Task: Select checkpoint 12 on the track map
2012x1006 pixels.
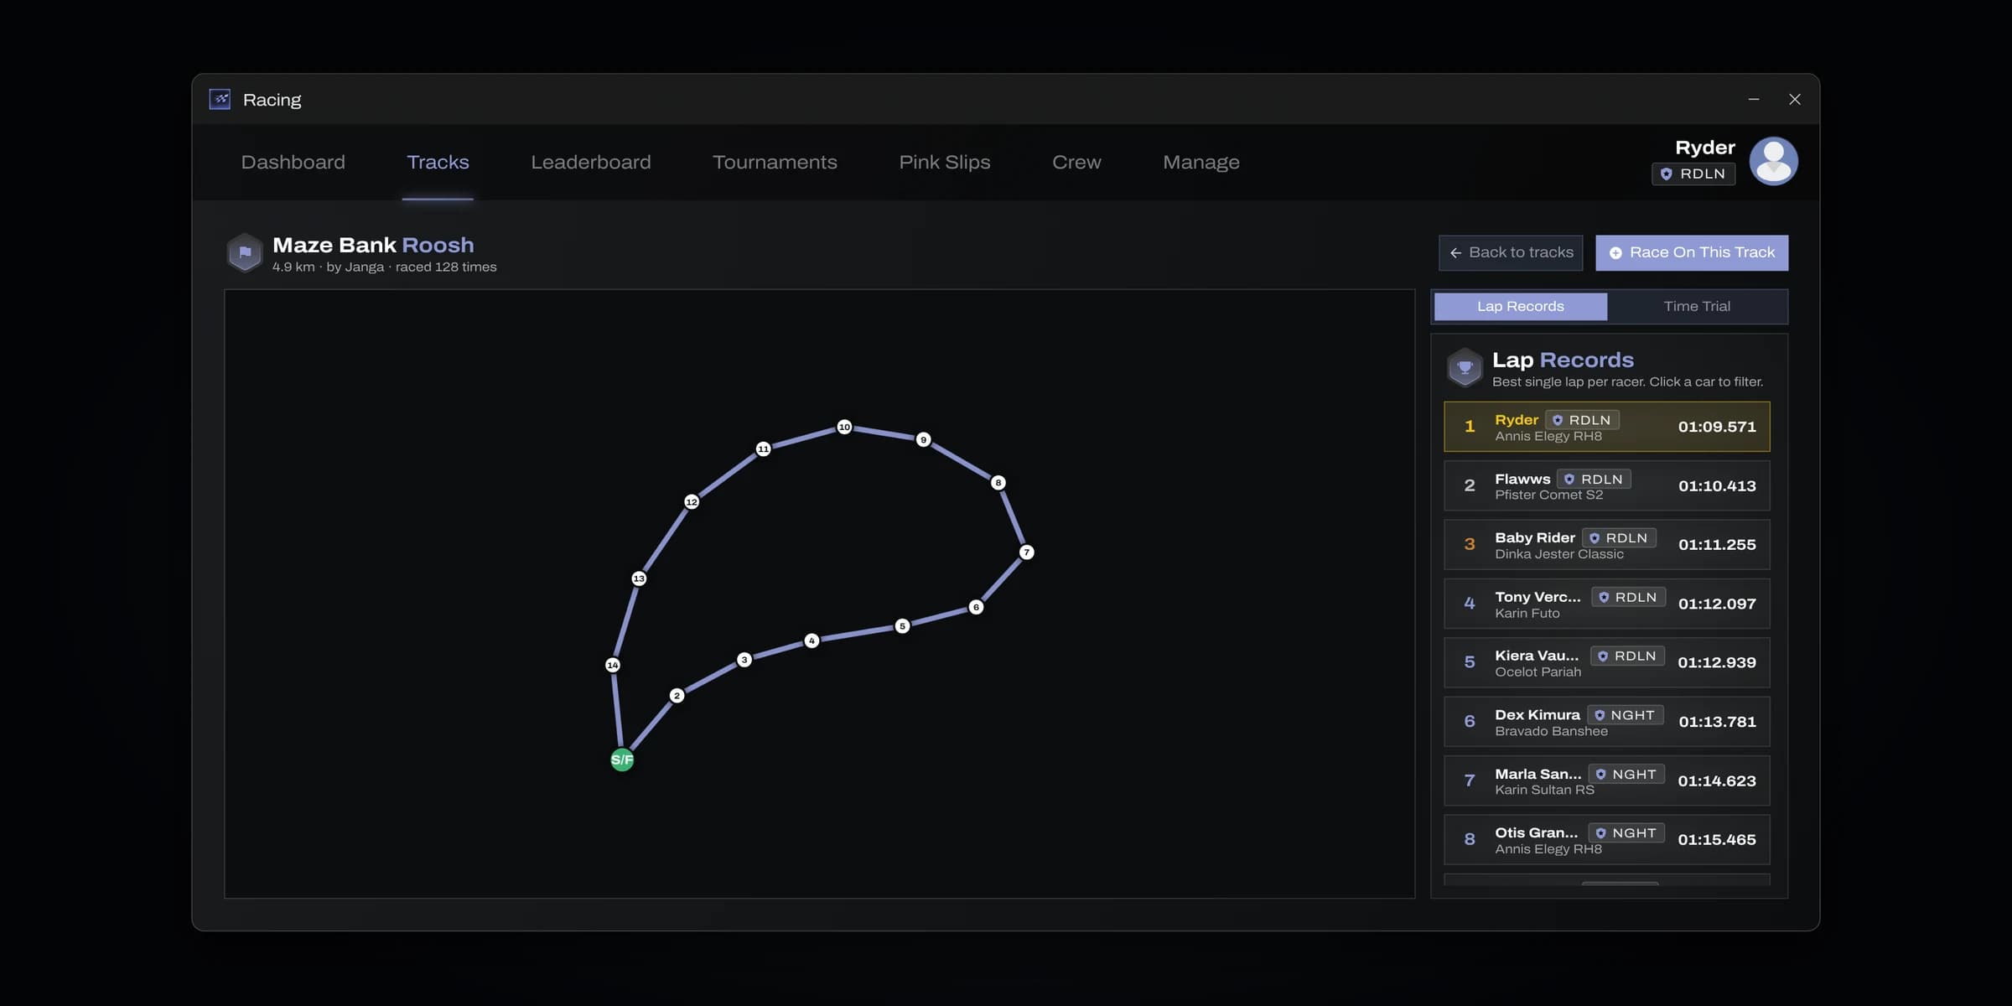Action: 692,501
